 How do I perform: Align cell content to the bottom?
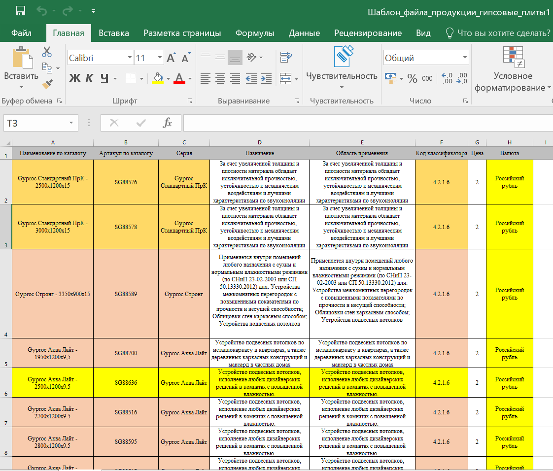[235, 57]
